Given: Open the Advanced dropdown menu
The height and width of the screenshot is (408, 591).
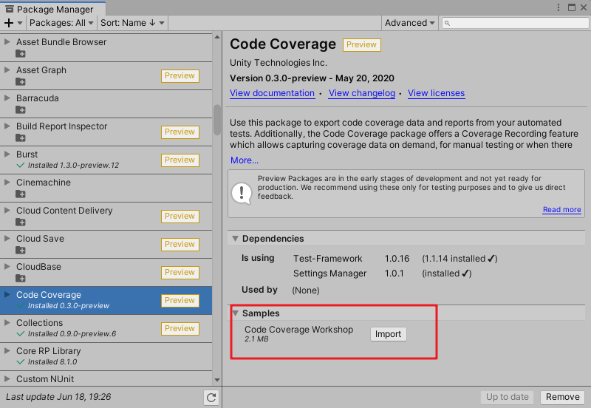Looking at the screenshot, I should 410,23.
